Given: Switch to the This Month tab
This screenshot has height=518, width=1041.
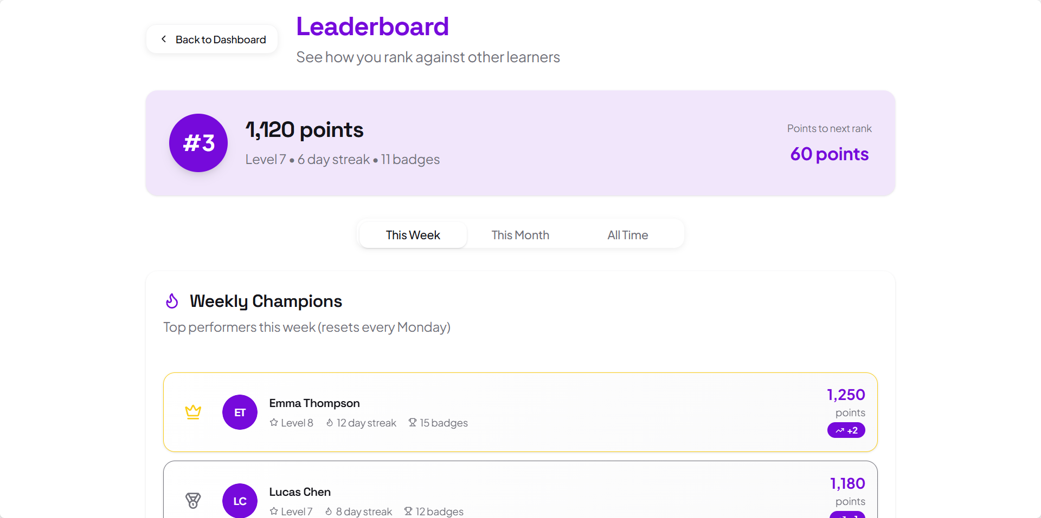Looking at the screenshot, I should (x=520, y=235).
